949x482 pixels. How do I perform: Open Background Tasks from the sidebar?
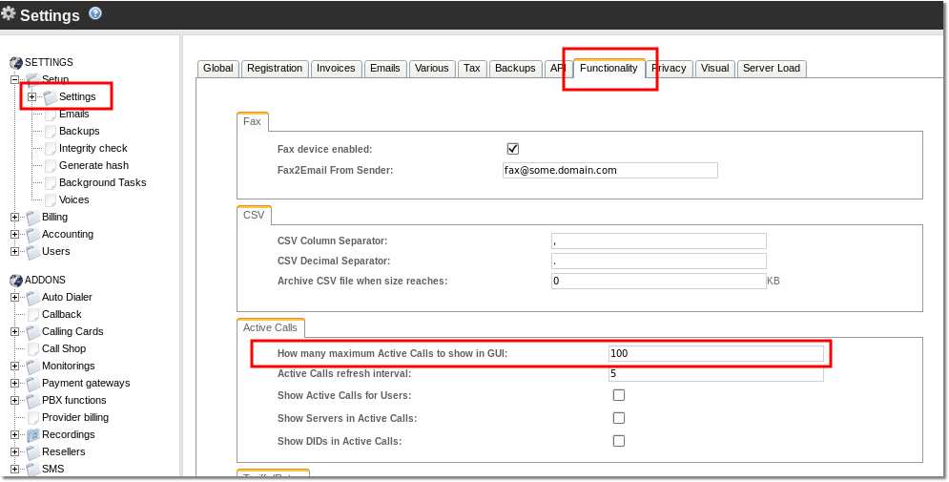click(x=102, y=182)
